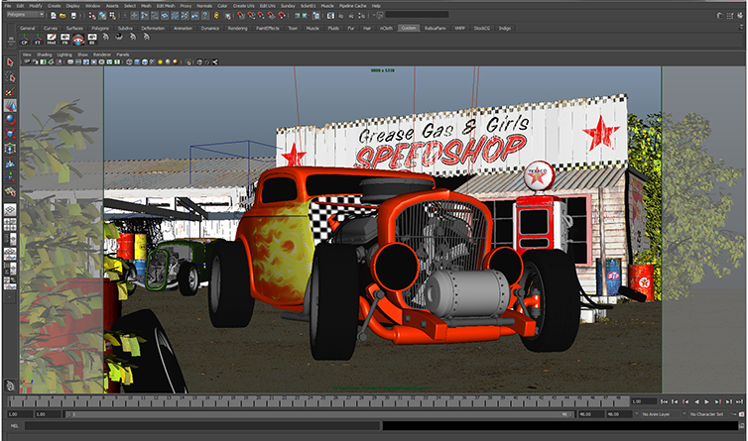Open the File menu

(x=8, y=6)
